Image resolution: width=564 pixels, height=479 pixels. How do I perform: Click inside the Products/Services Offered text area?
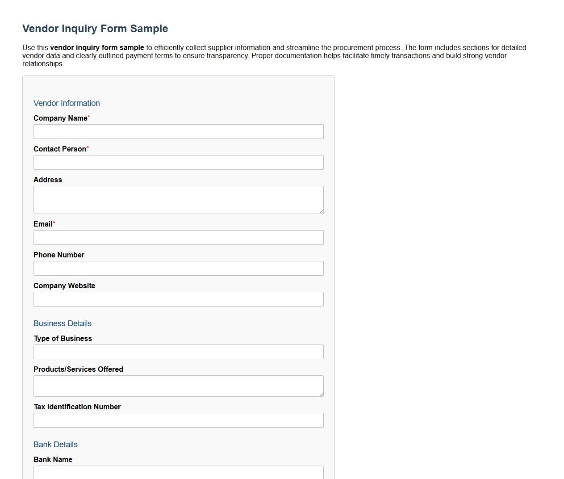[x=178, y=384]
